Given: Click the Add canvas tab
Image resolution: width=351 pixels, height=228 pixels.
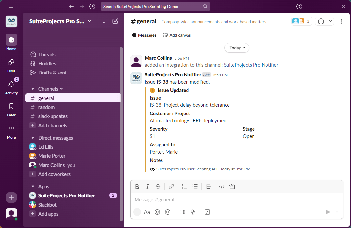Looking at the screenshot, I should (177, 35).
